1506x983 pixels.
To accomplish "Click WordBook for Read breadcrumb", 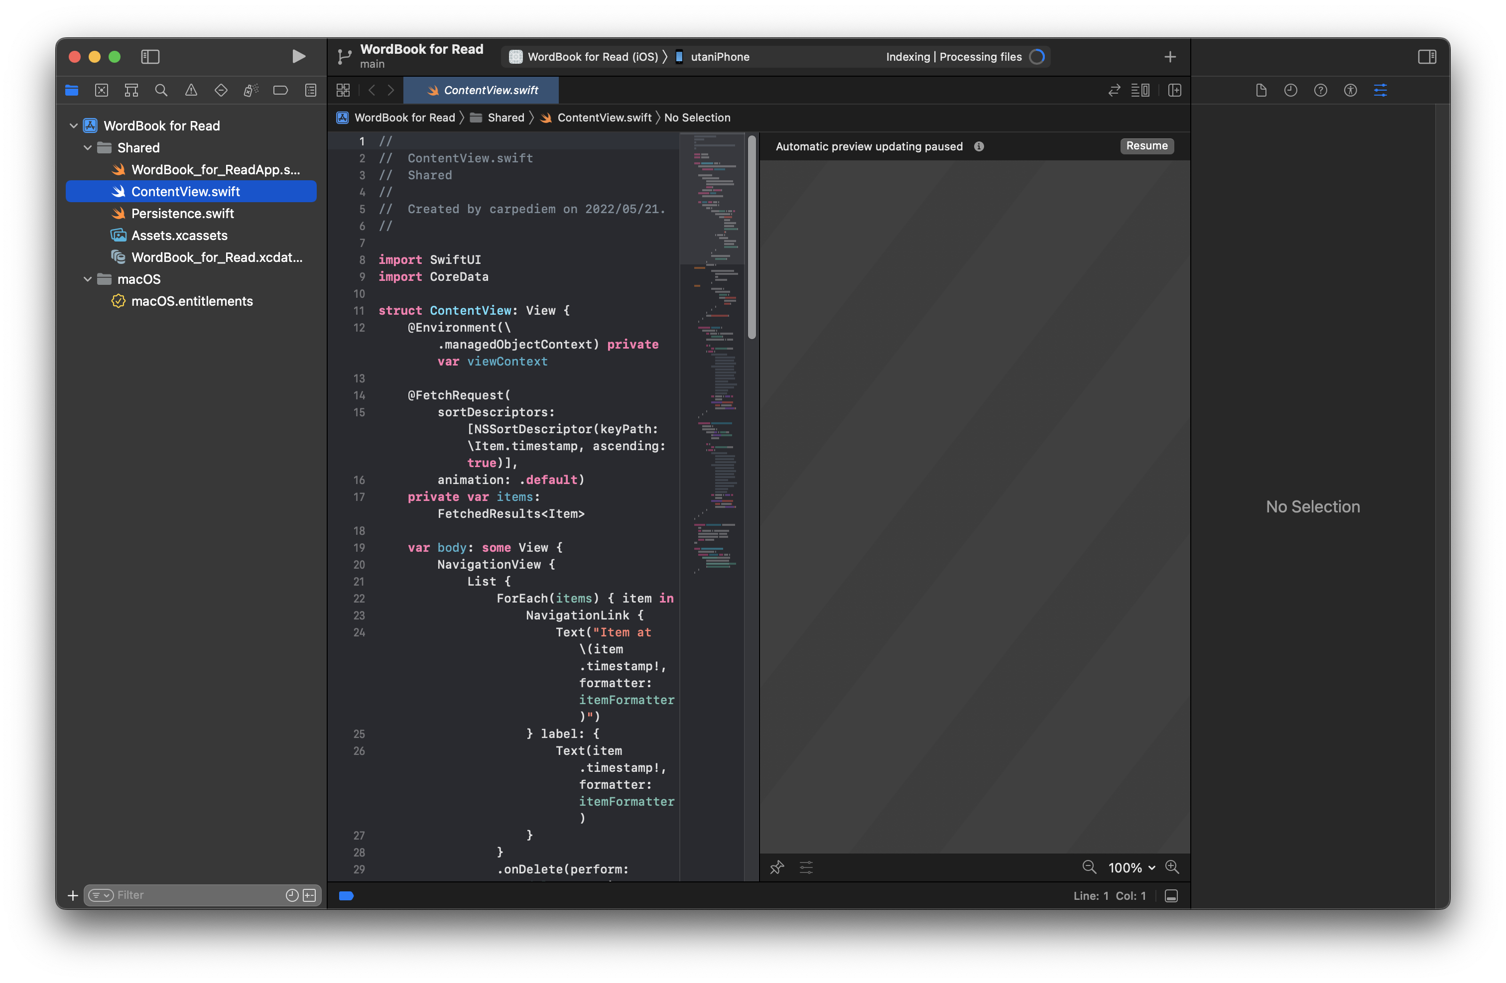I will [x=396, y=118].
